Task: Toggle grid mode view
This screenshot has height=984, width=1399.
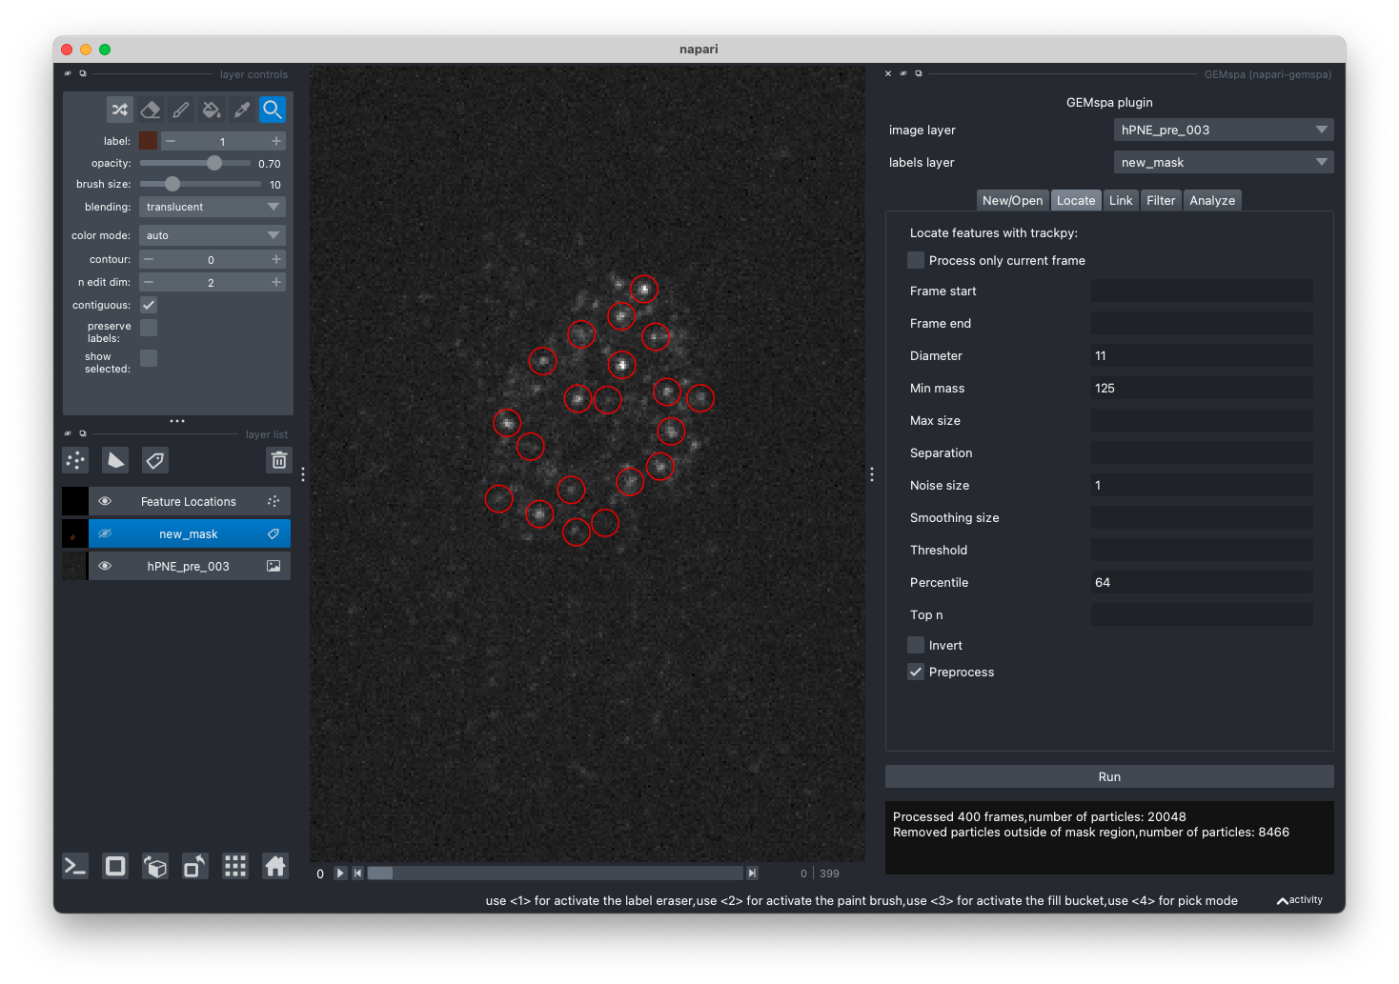Action: tap(235, 866)
